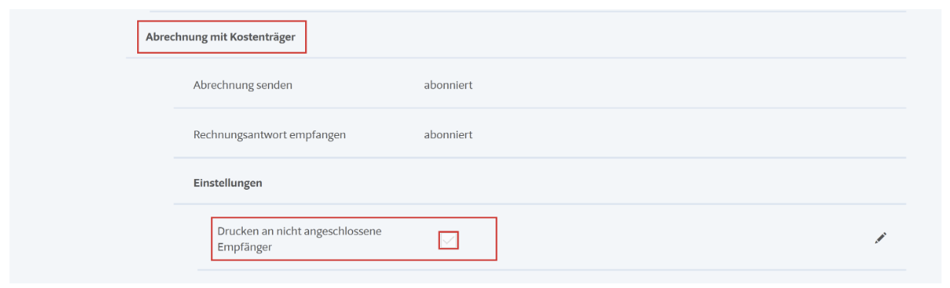Click abonniert status beside Rechnungsantwort empfangen
Viewport: 950px width, 288px height.
(448, 134)
